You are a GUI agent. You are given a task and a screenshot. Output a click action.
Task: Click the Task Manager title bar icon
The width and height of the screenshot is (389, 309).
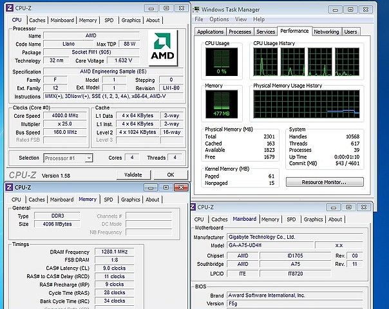tap(196, 9)
